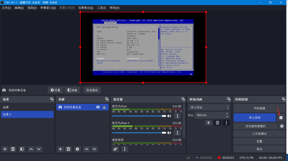Click 开始直播 button

click(x=259, y=108)
